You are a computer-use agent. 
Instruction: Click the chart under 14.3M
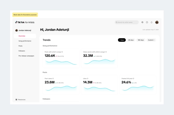[99, 89]
